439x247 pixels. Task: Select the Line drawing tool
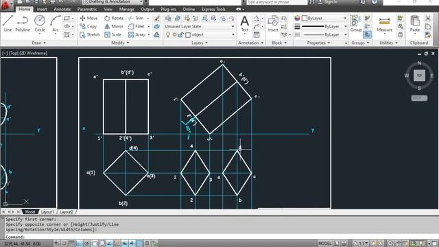8,24
